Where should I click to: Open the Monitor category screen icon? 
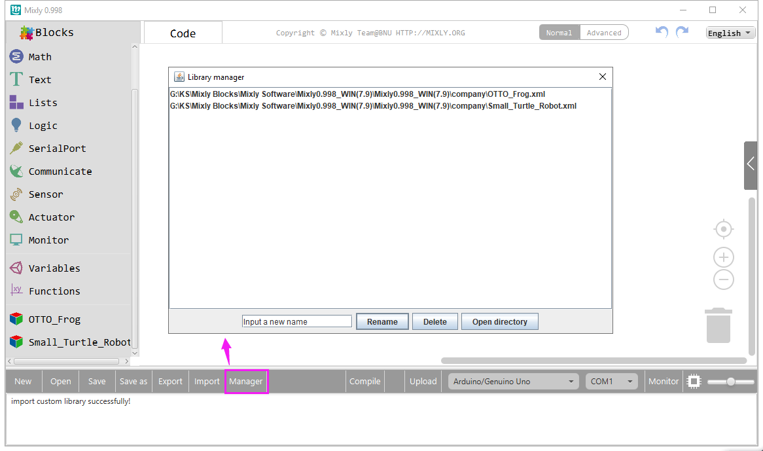coord(16,240)
